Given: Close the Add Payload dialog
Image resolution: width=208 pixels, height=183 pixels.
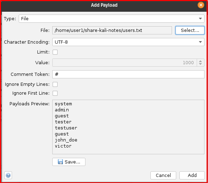Looking at the screenshot, I should [201, 5].
